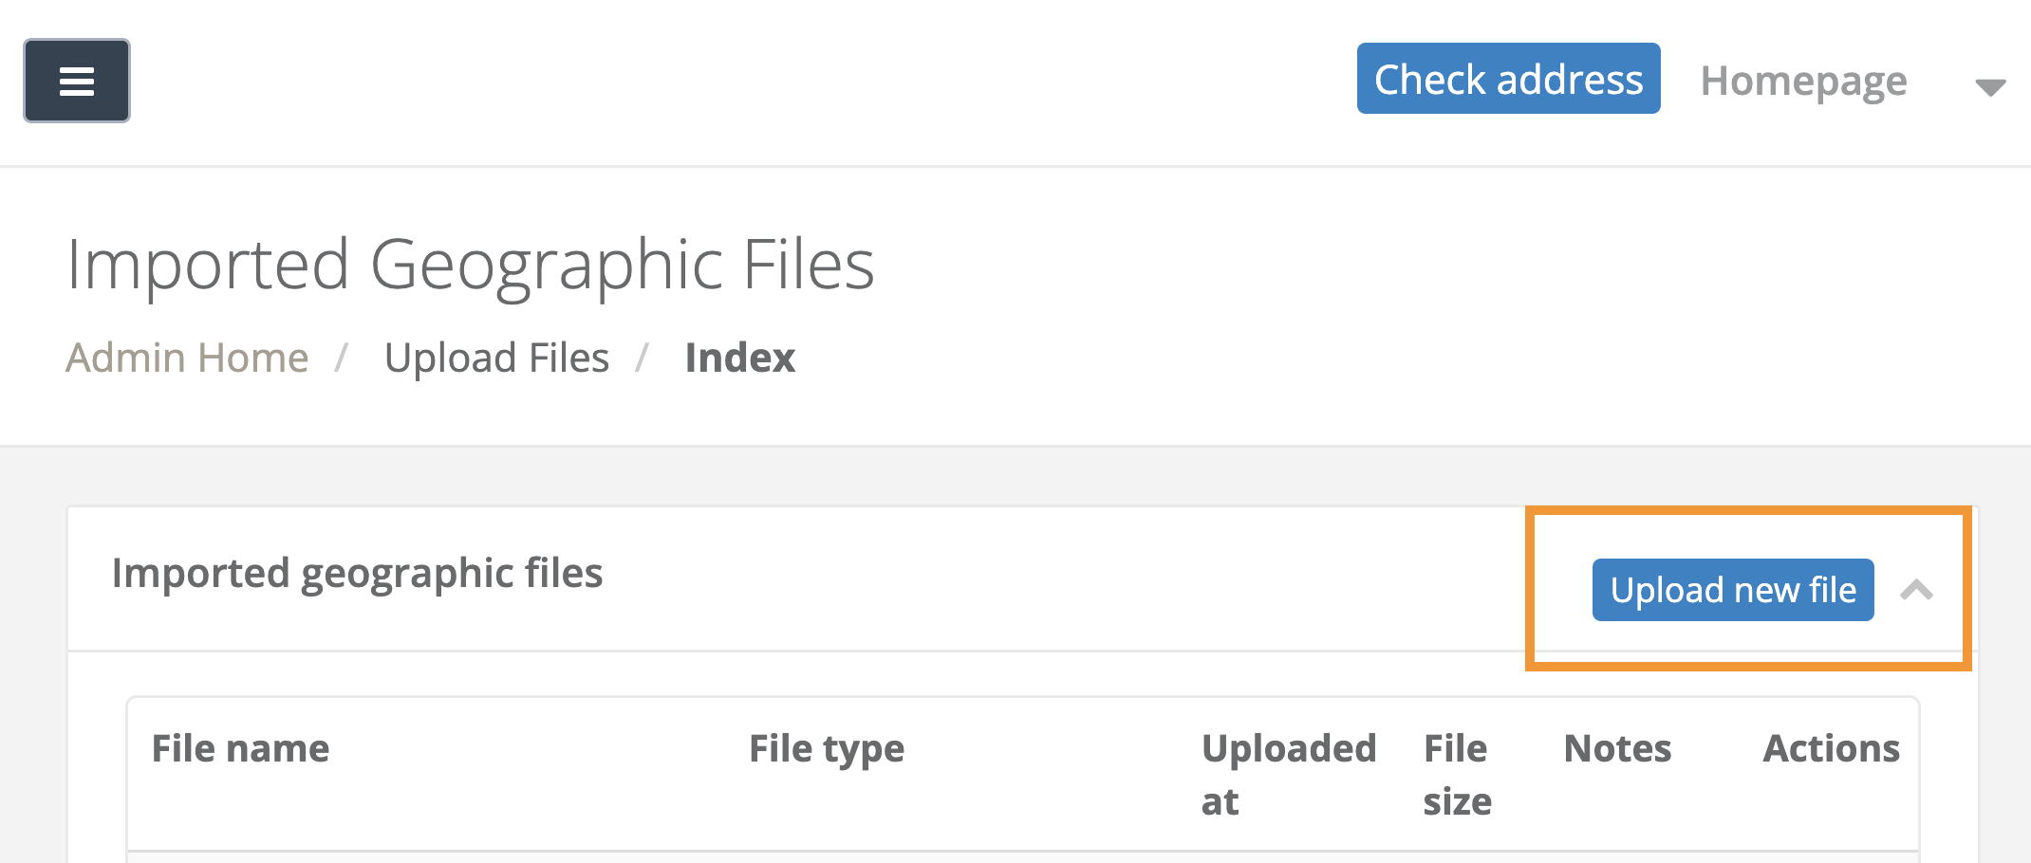Expand the dropdown caret beside Homepage
Screen dimensions: 2031x863
(1990, 87)
